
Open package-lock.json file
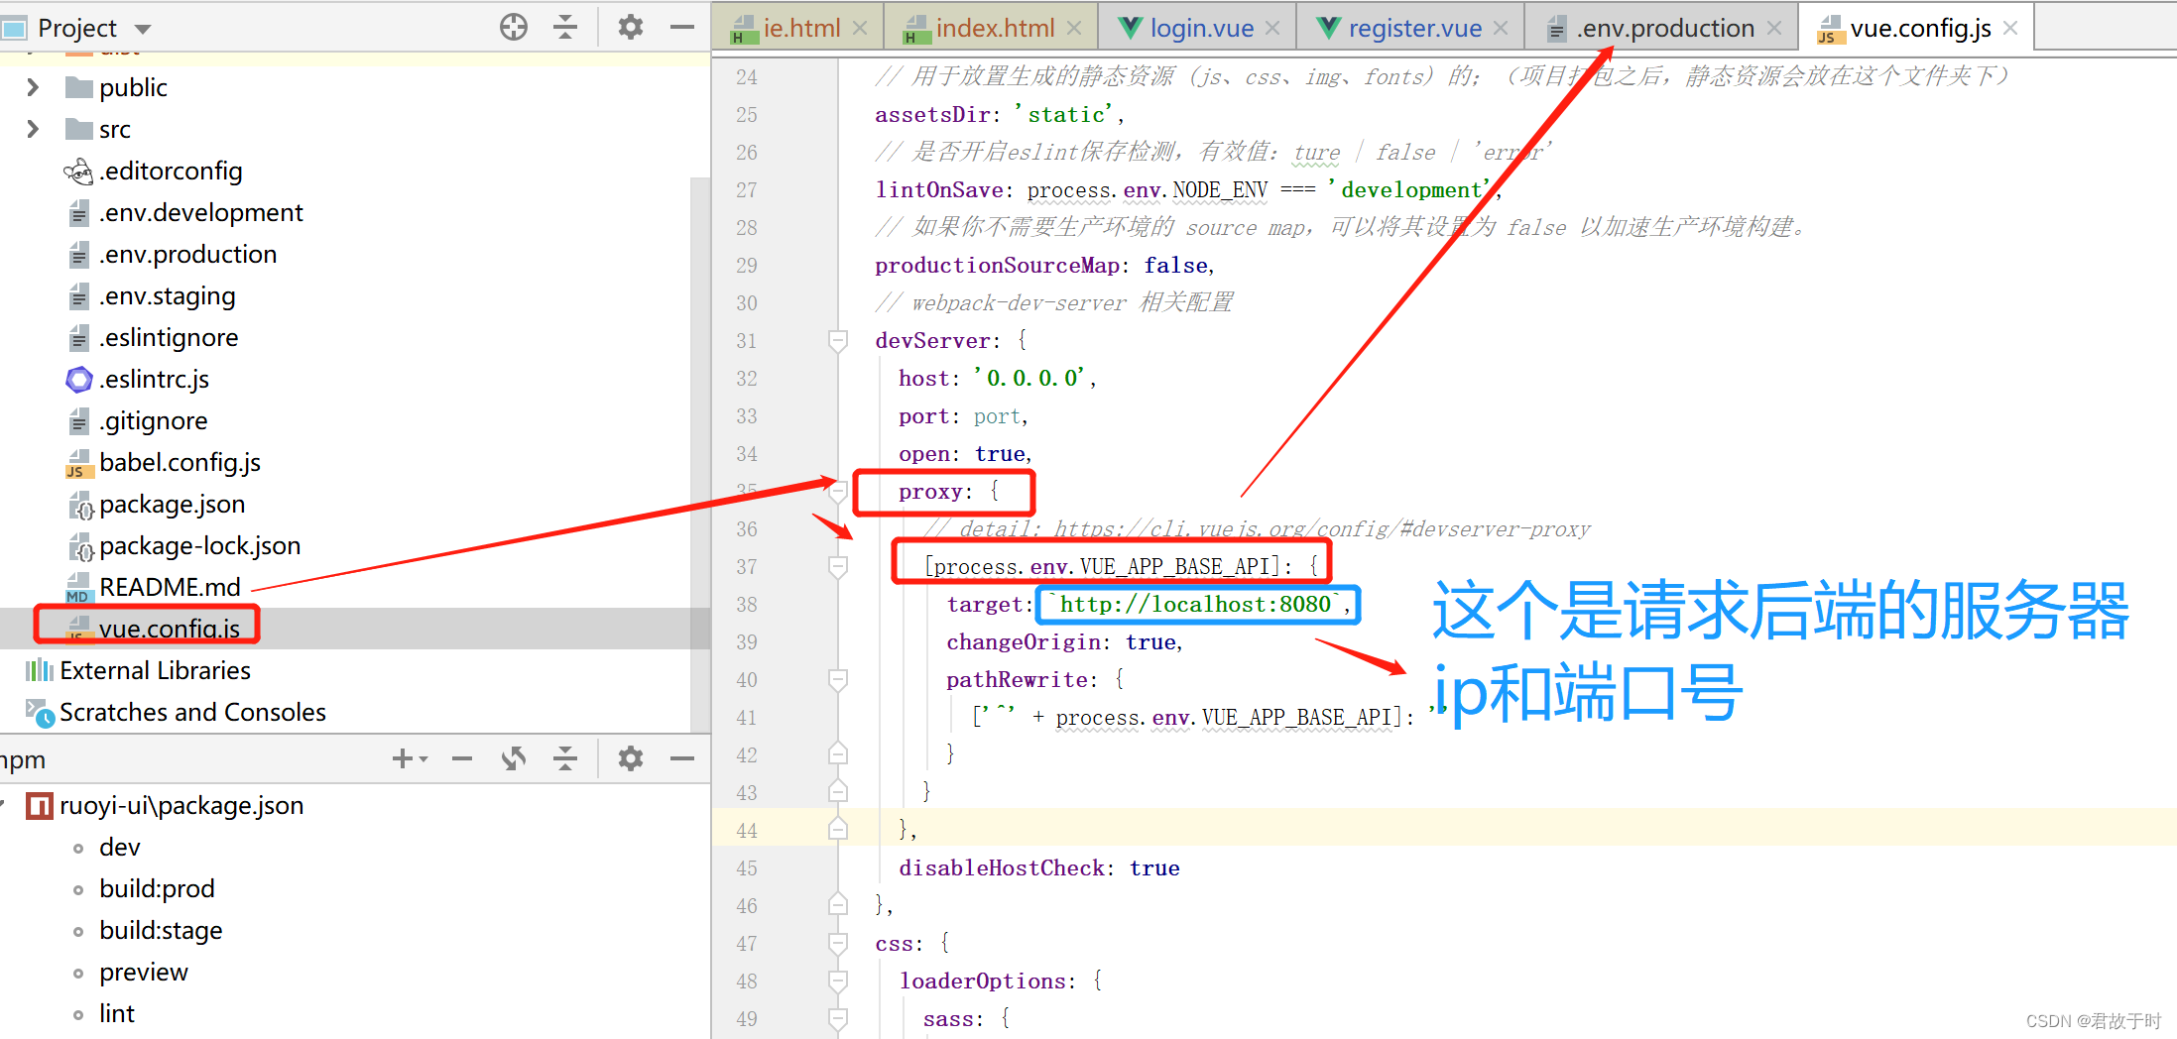[199, 545]
